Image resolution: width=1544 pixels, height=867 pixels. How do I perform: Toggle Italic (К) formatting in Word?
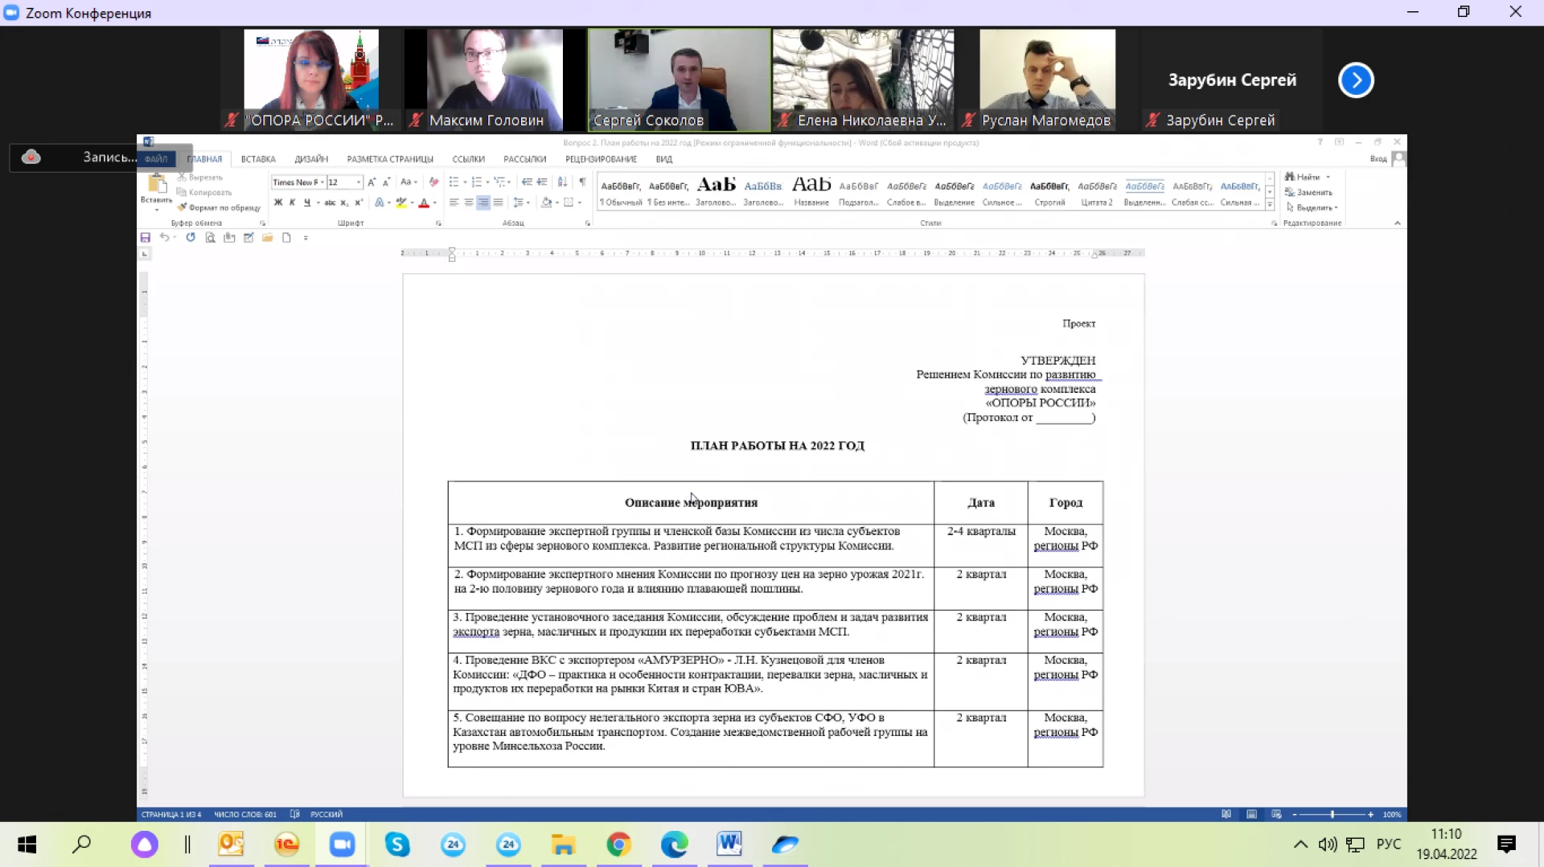(x=292, y=202)
